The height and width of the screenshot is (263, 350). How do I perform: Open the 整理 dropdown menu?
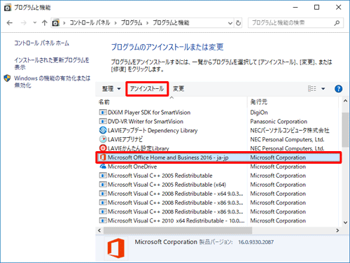(111, 89)
